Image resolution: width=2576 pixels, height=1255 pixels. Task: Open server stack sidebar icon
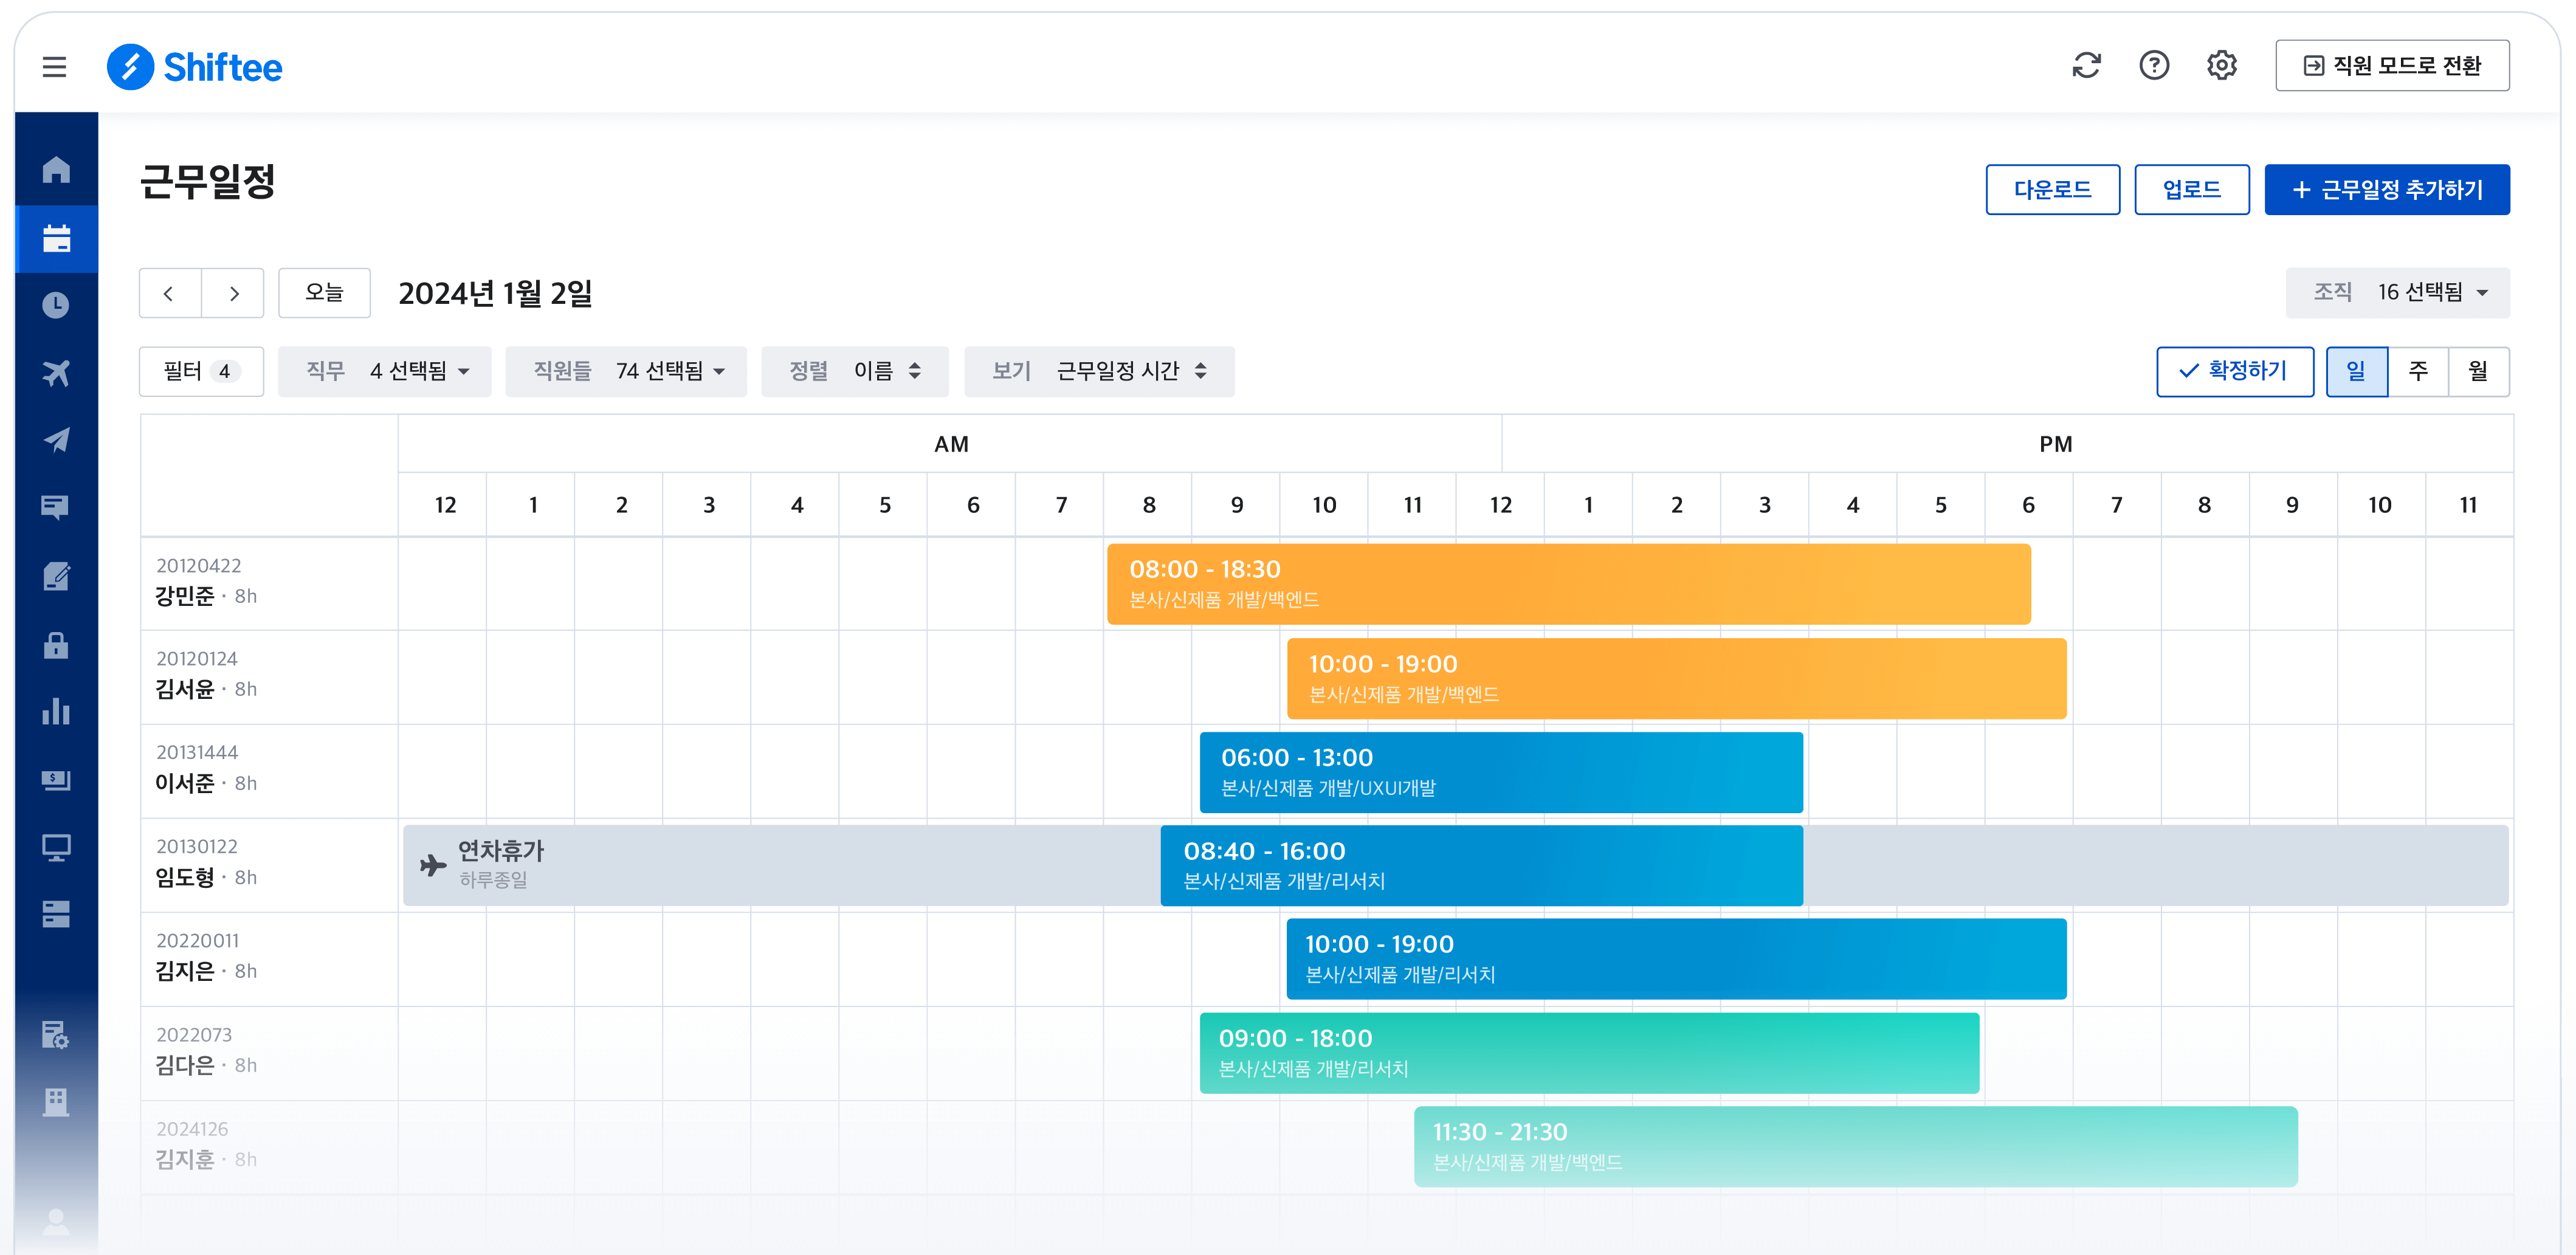pyautogui.click(x=56, y=914)
